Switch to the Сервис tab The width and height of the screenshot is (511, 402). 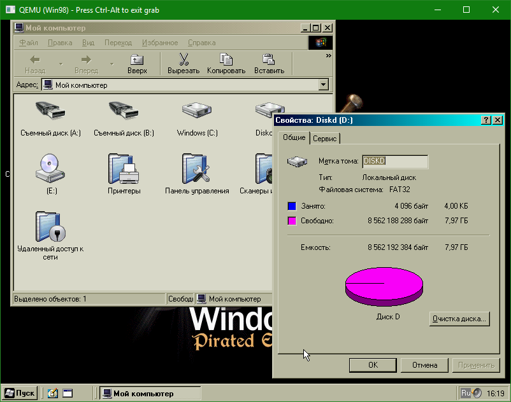(x=325, y=138)
